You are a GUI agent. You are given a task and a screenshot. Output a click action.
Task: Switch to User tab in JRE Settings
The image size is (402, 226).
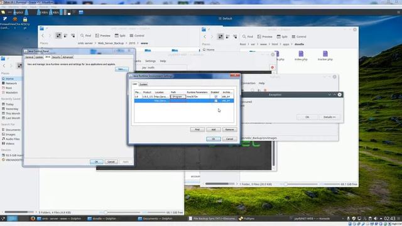coord(134,84)
